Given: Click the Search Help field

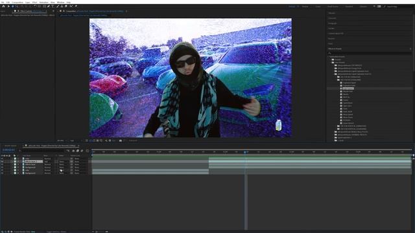Looking at the screenshot, I should click(398, 6).
